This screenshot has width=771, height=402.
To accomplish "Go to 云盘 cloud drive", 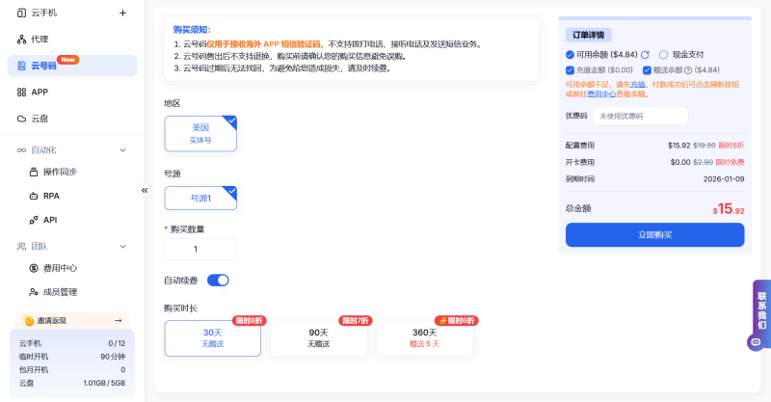I will [39, 119].
